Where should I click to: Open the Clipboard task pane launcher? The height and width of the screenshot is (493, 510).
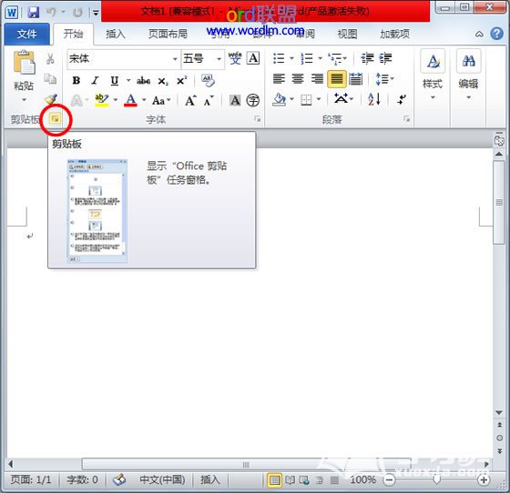click(x=55, y=119)
